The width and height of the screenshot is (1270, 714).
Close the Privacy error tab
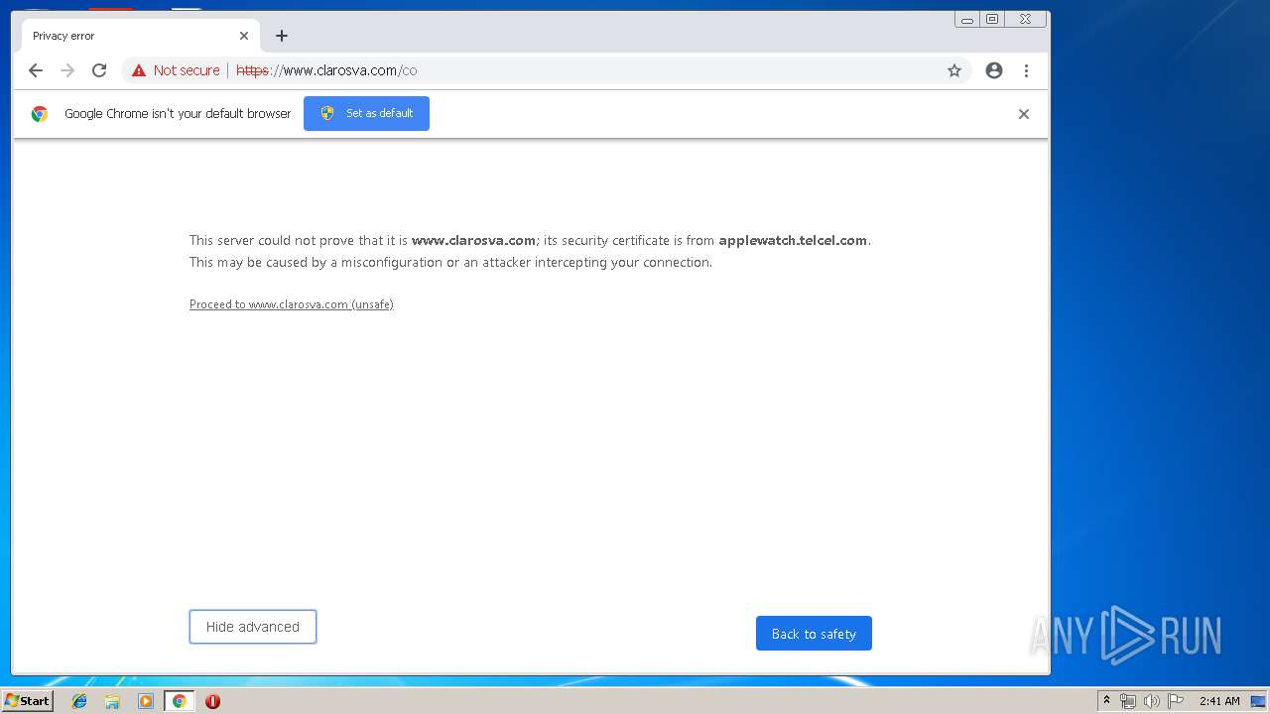coord(244,36)
